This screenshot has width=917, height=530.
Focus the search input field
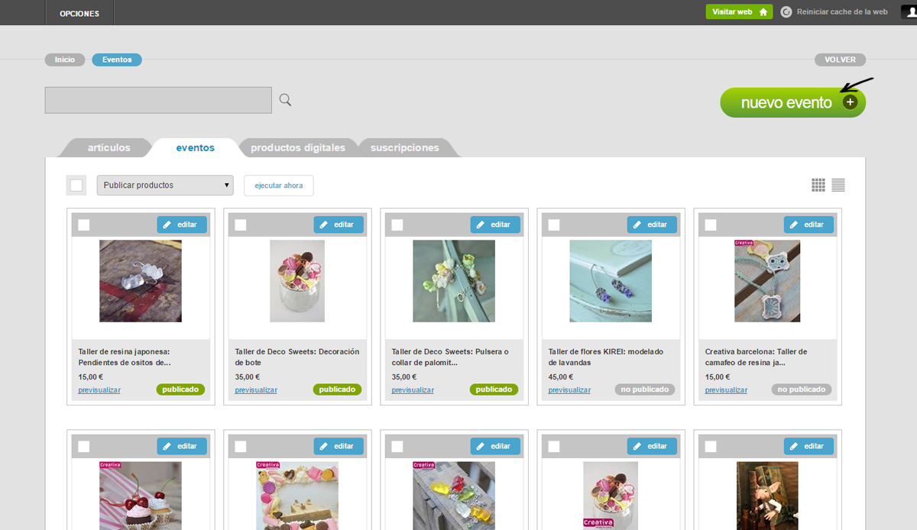158,100
